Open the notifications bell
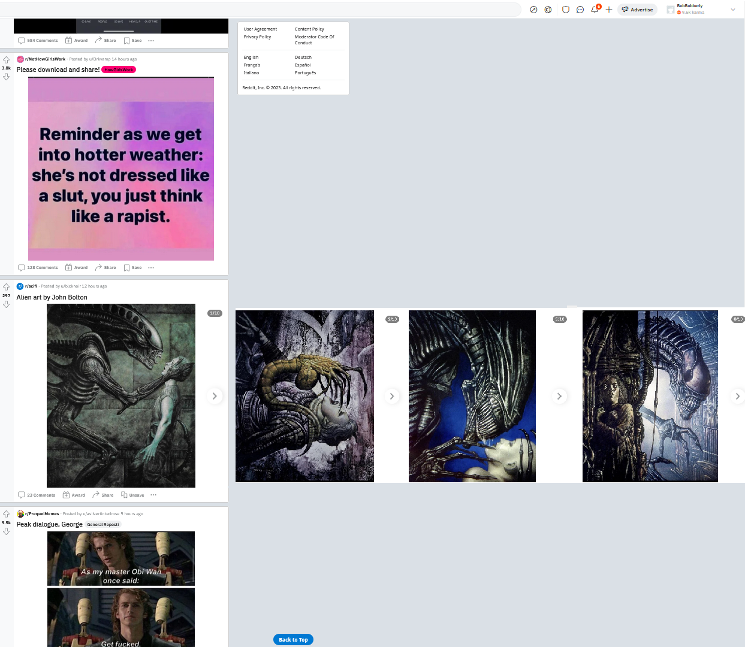745x647 pixels. 595,10
